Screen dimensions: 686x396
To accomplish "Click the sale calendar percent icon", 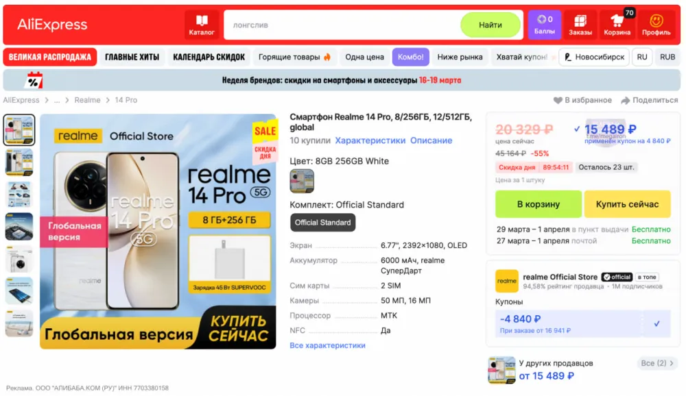I will point(34,80).
